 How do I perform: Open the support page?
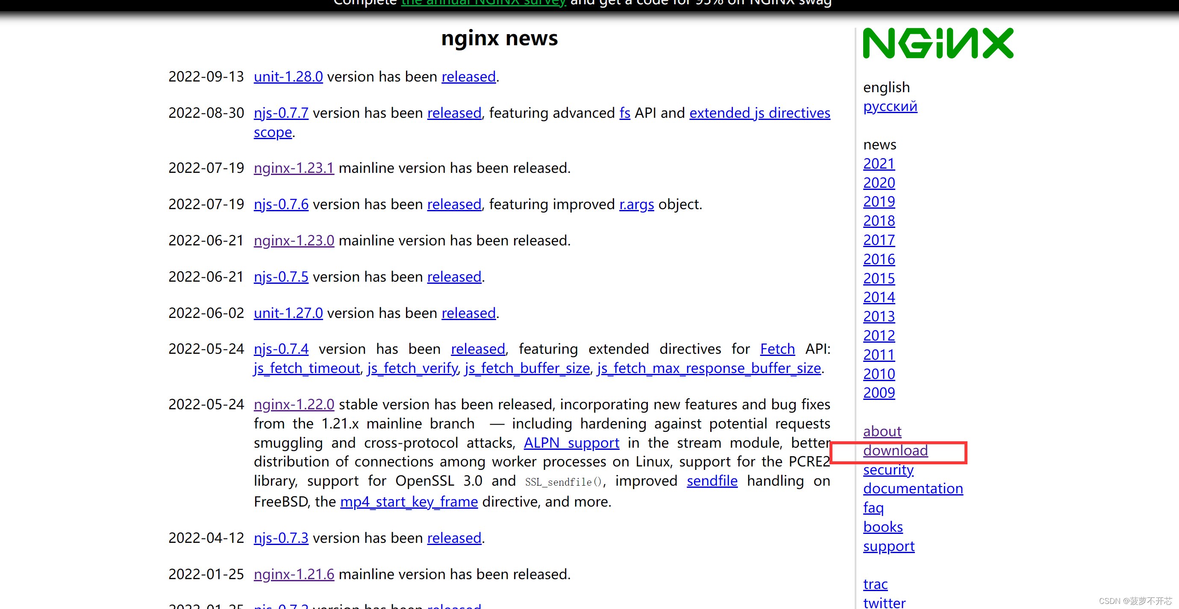pyautogui.click(x=888, y=546)
